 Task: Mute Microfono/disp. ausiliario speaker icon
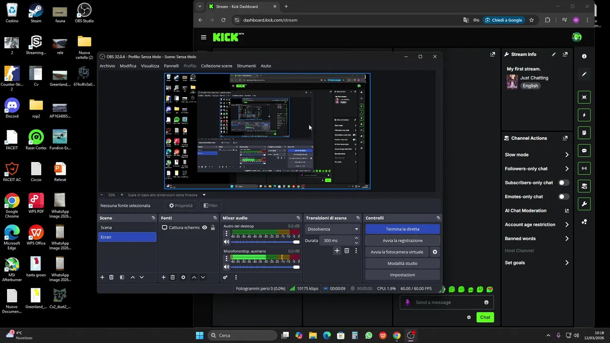point(226,267)
